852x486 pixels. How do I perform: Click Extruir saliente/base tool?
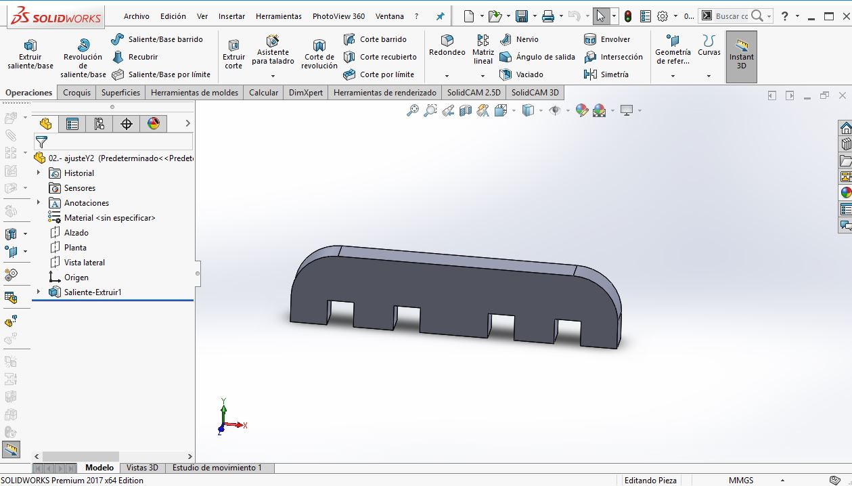[x=30, y=54]
